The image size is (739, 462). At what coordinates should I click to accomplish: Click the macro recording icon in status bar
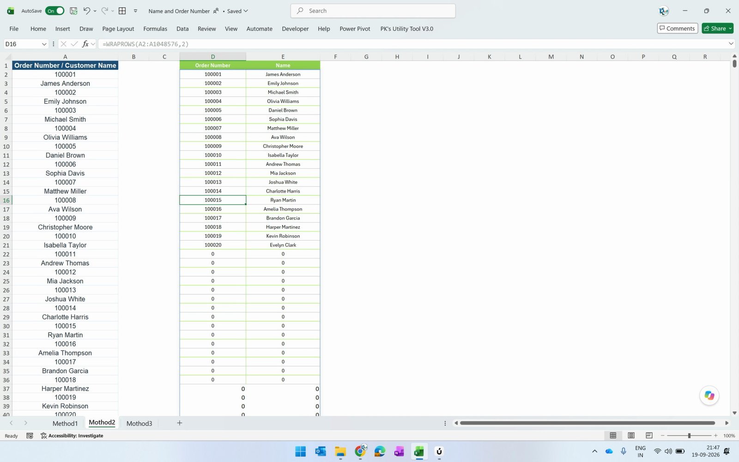(30, 436)
